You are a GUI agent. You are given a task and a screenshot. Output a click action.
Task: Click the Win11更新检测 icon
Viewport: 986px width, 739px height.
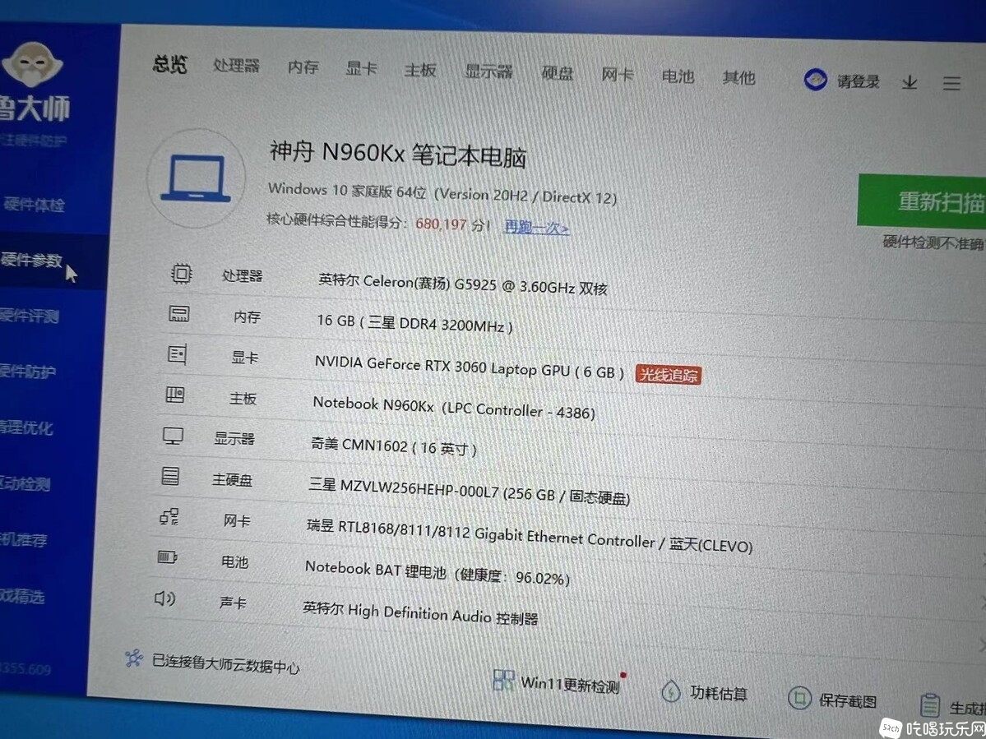point(503,680)
